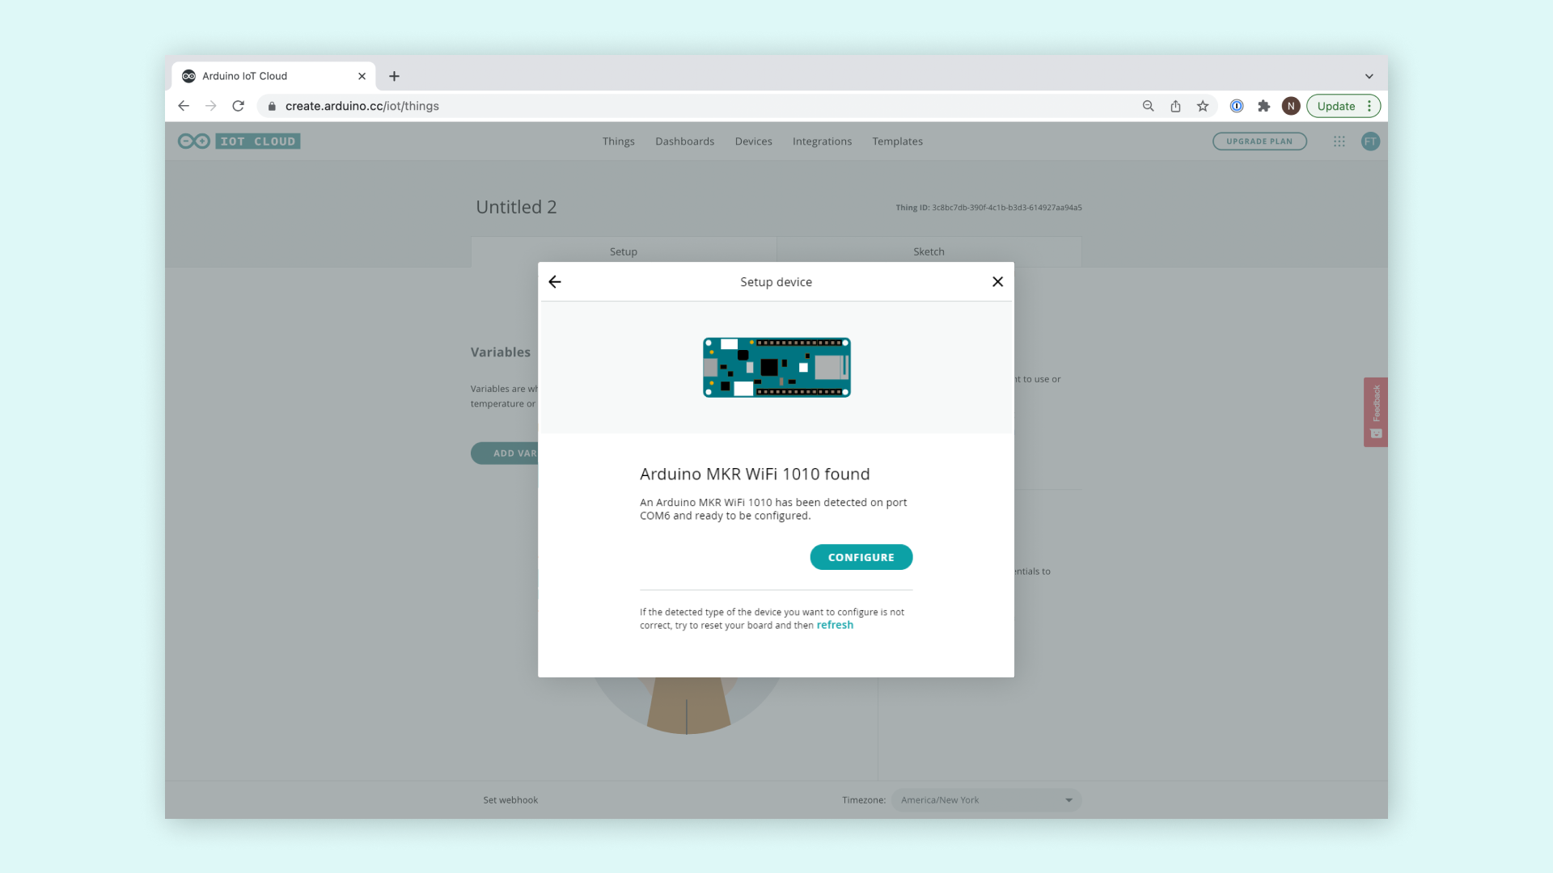1553x873 pixels.
Task: Click the refresh link
Action: (835, 626)
